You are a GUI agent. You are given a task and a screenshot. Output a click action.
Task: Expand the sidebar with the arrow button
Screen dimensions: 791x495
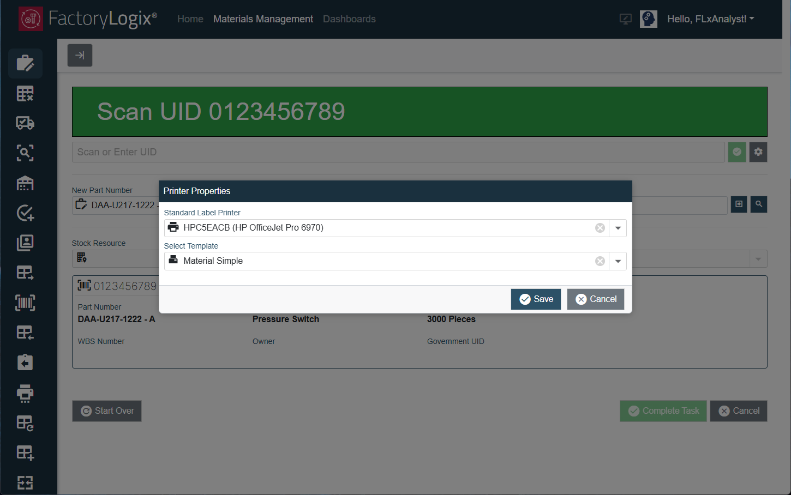point(80,56)
